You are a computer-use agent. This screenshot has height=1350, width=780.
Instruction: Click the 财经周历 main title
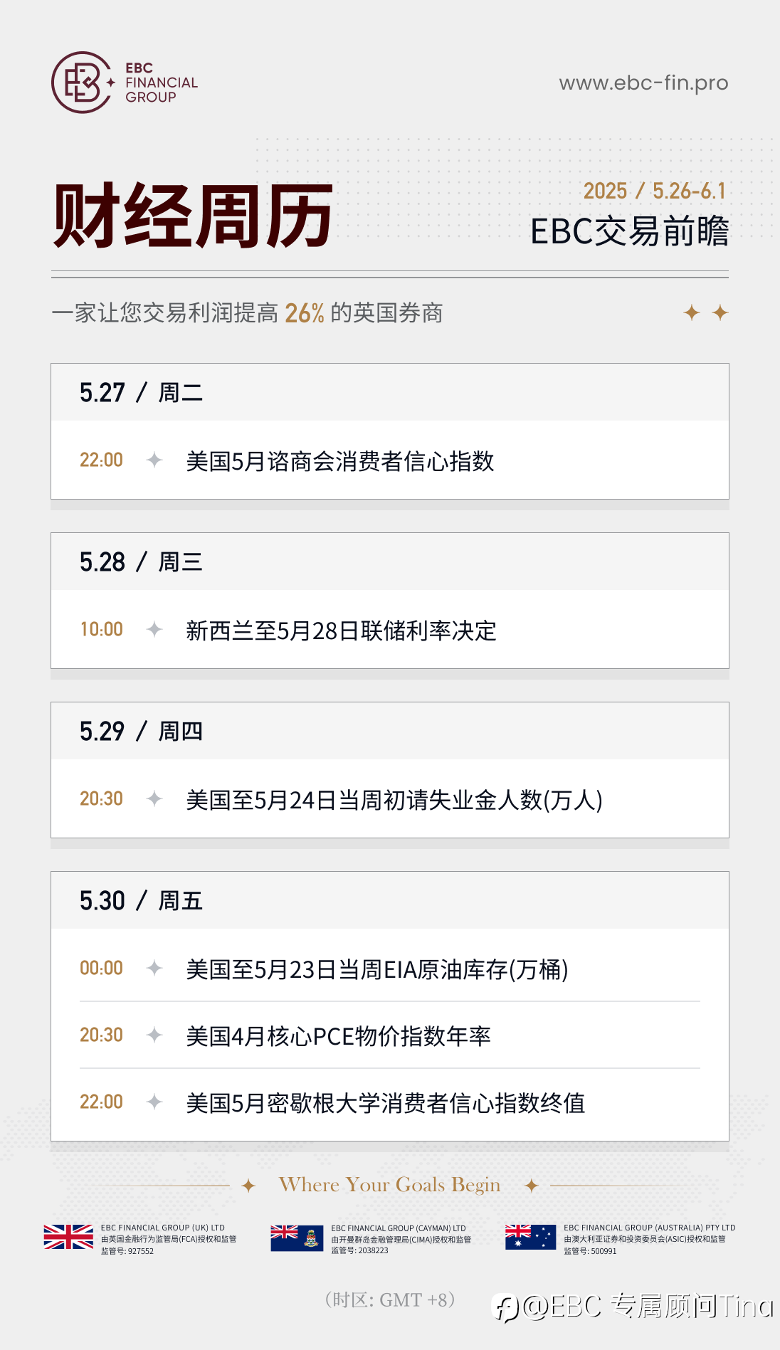pos(193,216)
